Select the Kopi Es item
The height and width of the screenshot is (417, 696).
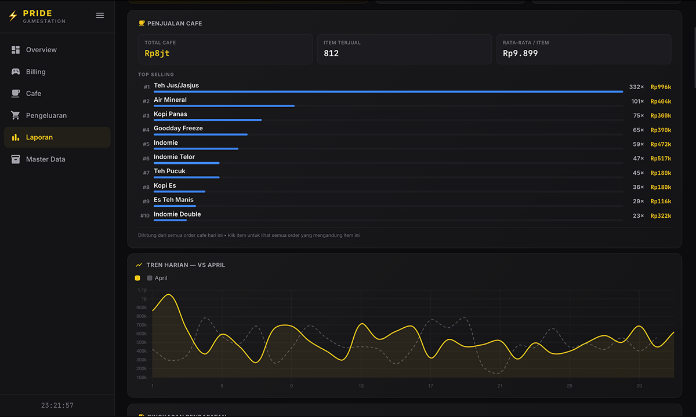tap(405, 187)
